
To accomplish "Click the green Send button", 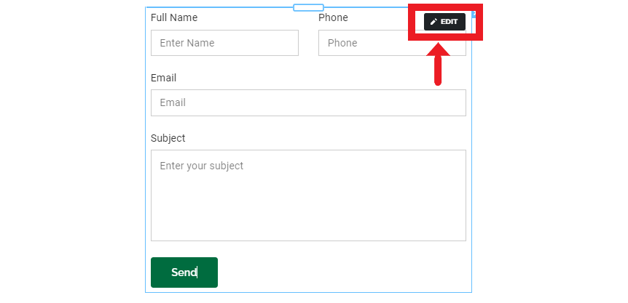I will click(184, 272).
